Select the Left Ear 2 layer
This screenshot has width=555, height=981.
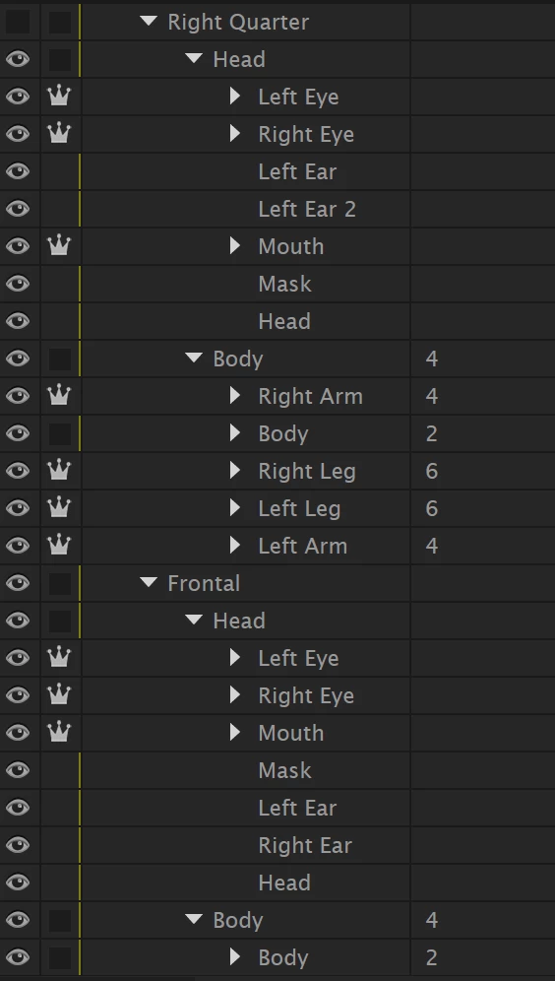pos(307,209)
